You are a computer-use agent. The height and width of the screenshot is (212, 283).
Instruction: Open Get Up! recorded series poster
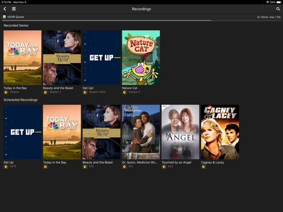102,57
